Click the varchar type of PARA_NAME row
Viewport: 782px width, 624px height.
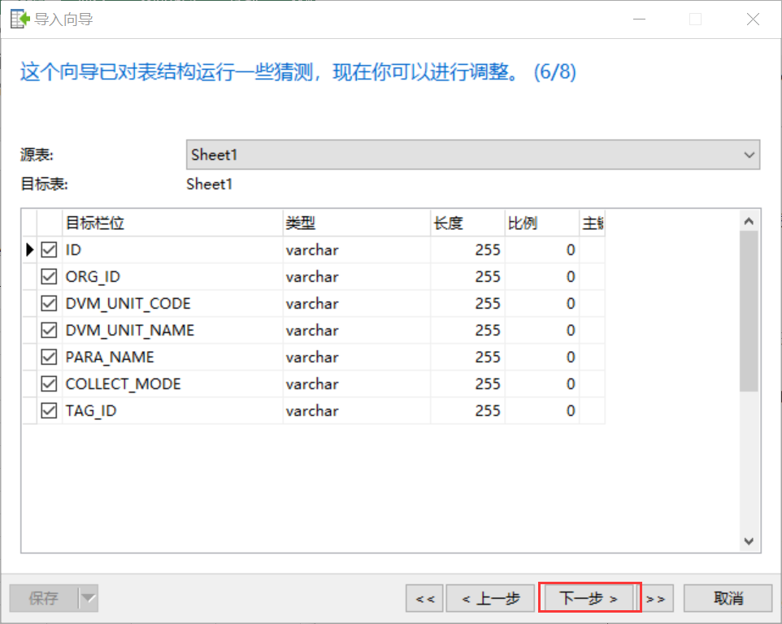pyautogui.click(x=357, y=357)
